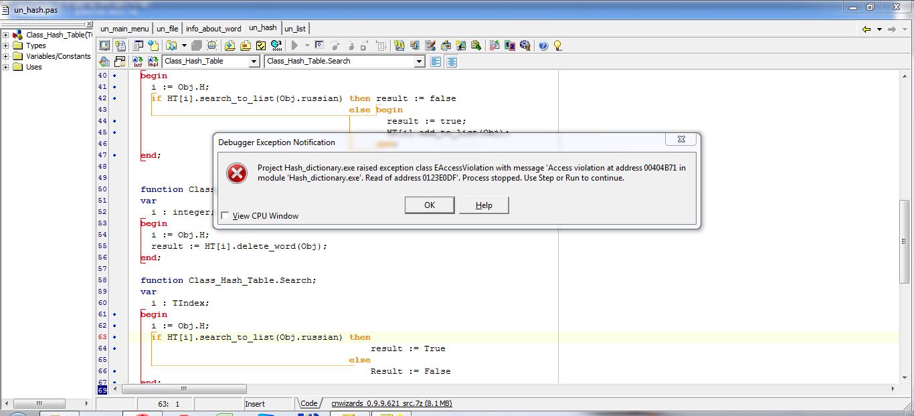Switch to the info_about_word tab
Screen dimensions: 914x416
click(x=213, y=29)
